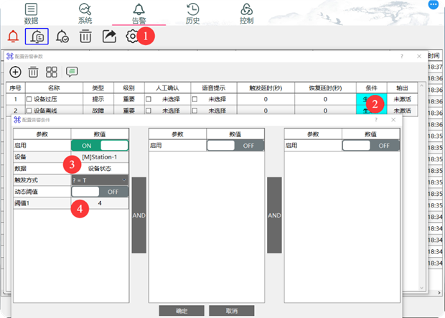Check the 设备离线 name checkbox
The height and width of the screenshot is (318, 445).
tap(29, 111)
